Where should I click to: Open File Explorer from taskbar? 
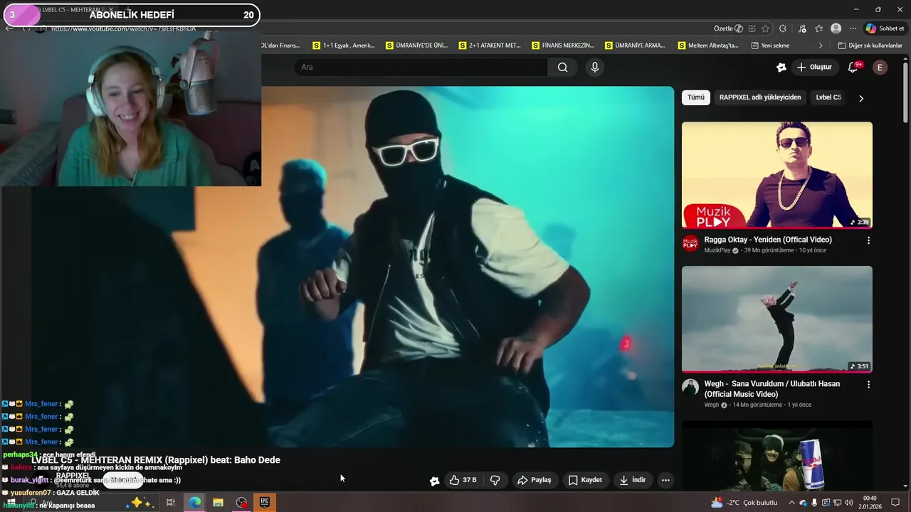pyautogui.click(x=218, y=502)
